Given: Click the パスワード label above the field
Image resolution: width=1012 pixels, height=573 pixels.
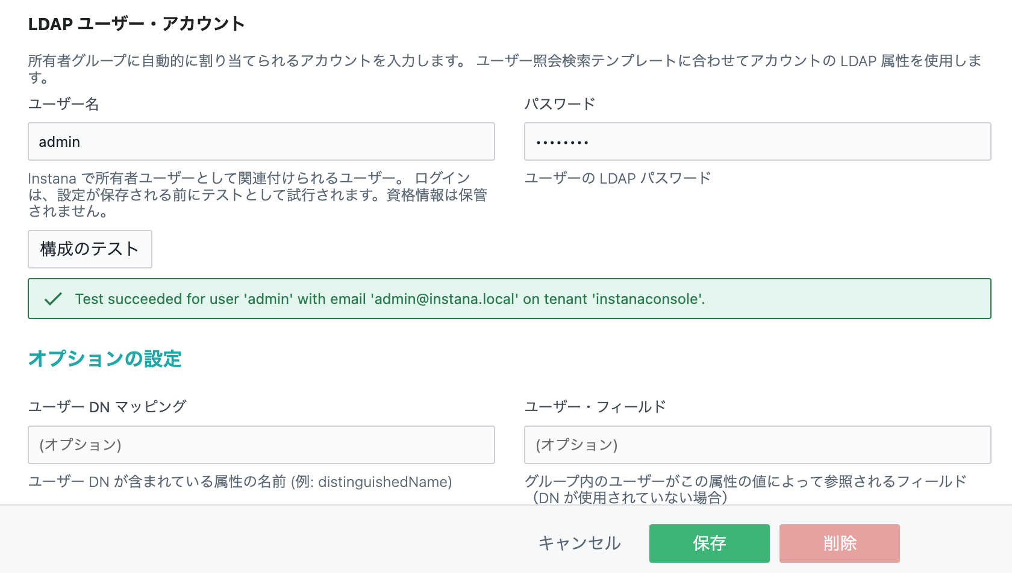Looking at the screenshot, I should [x=560, y=104].
